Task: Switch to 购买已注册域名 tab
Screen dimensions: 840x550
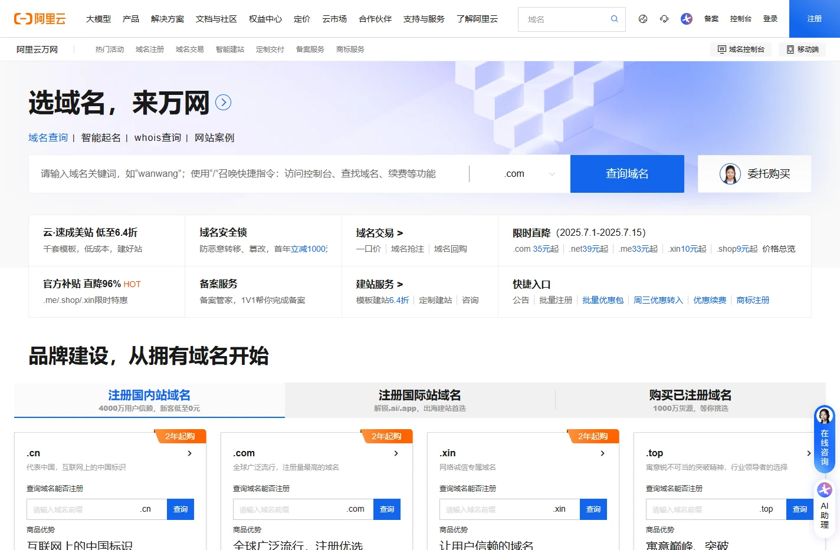Action: tap(690, 400)
